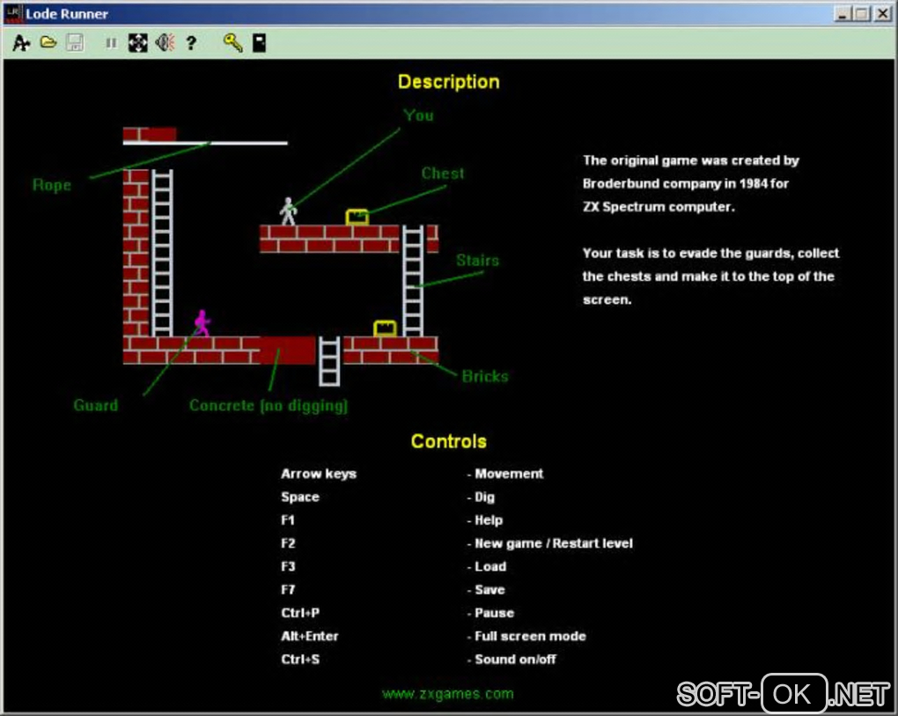
Task: Click the '- Pause' description text
Action: [x=490, y=613]
